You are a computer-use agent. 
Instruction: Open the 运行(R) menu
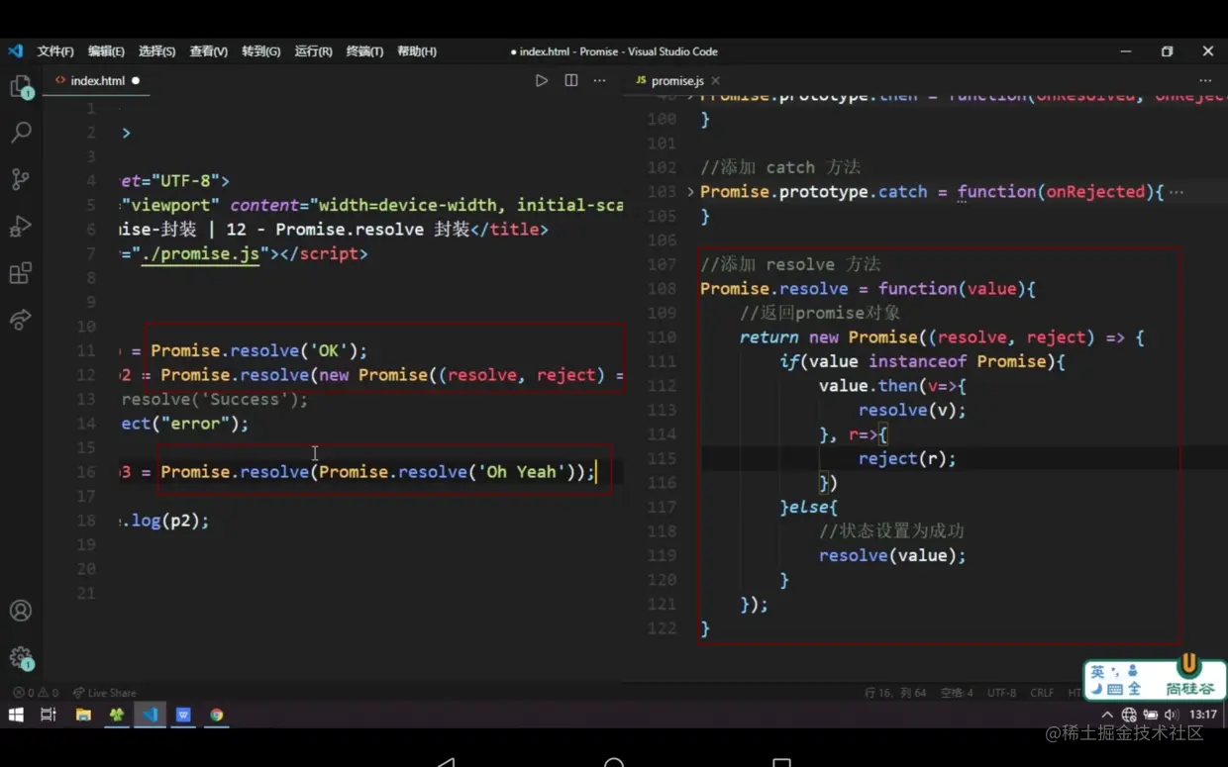313,51
